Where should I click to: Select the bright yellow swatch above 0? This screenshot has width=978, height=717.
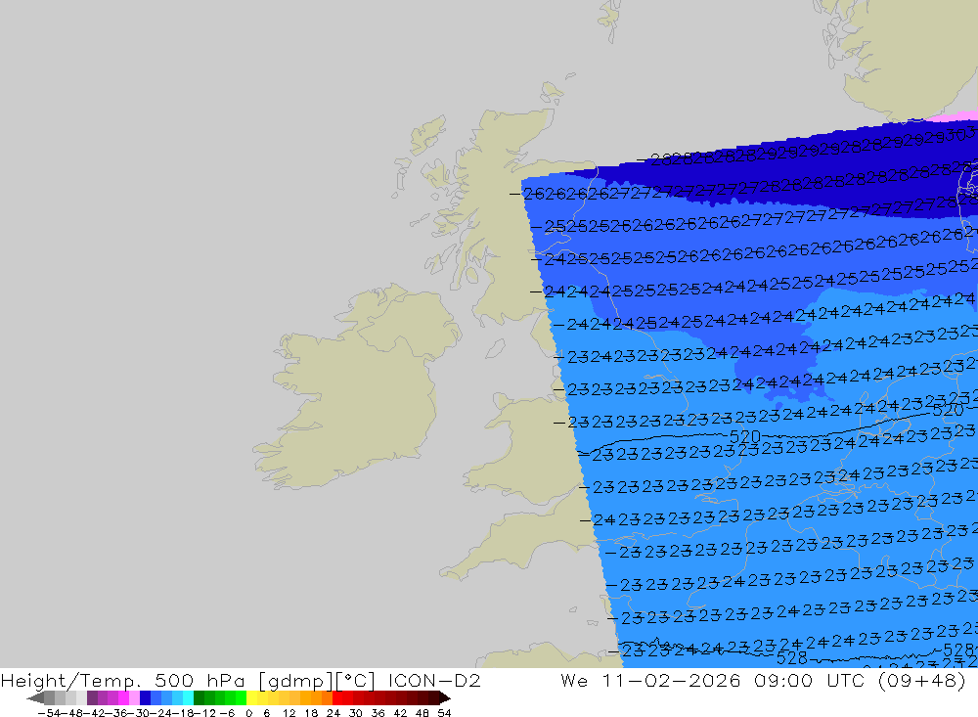[x=252, y=697]
